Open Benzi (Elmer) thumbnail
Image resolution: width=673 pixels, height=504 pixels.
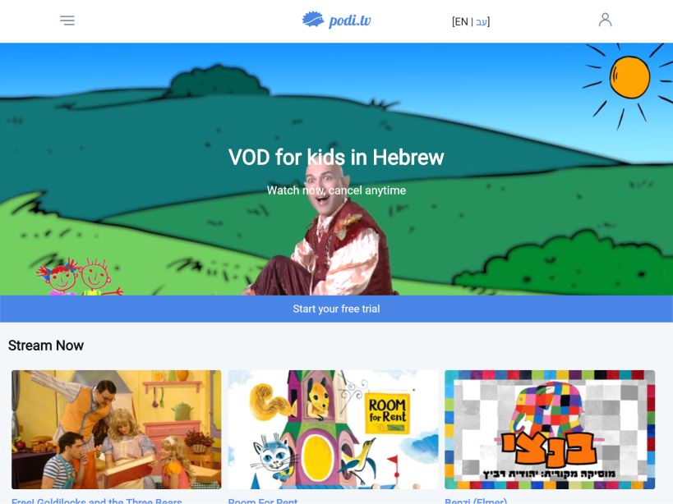[550, 429]
